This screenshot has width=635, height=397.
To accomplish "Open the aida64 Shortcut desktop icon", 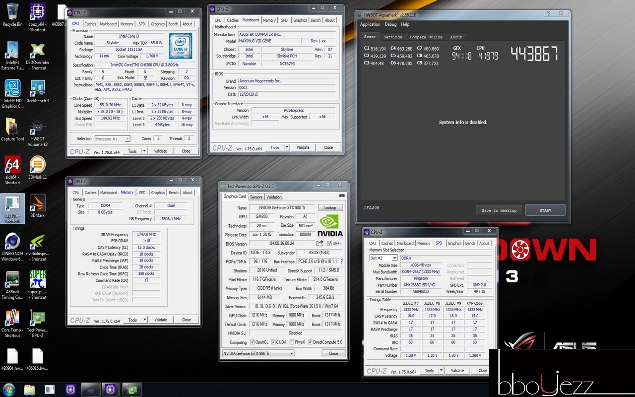I will coord(12,171).
